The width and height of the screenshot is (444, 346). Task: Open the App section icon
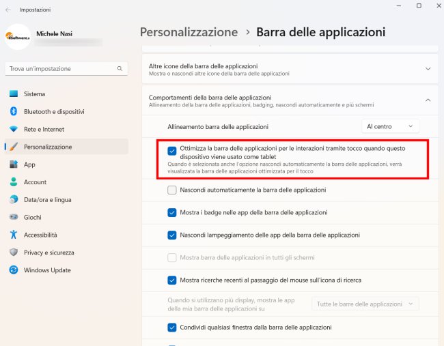click(13, 164)
